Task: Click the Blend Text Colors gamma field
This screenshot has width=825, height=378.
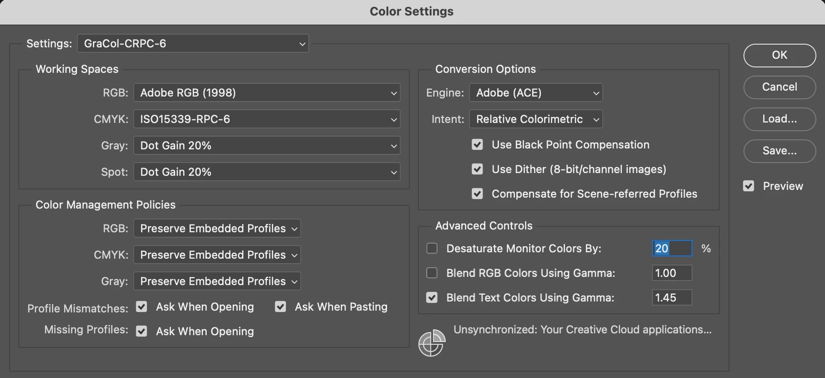Action: point(672,298)
